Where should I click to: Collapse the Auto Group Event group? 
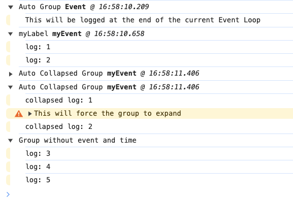point(11,7)
